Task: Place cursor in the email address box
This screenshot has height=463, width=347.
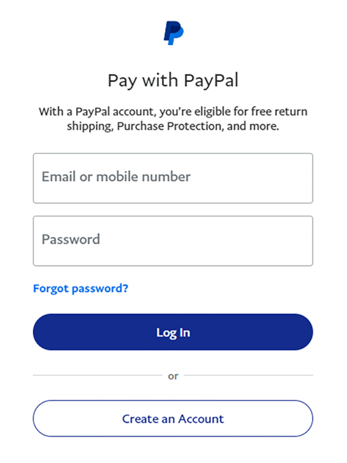Action: click(x=173, y=178)
